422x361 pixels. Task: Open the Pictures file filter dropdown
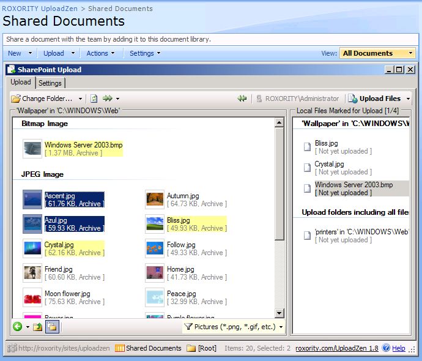tap(234, 327)
